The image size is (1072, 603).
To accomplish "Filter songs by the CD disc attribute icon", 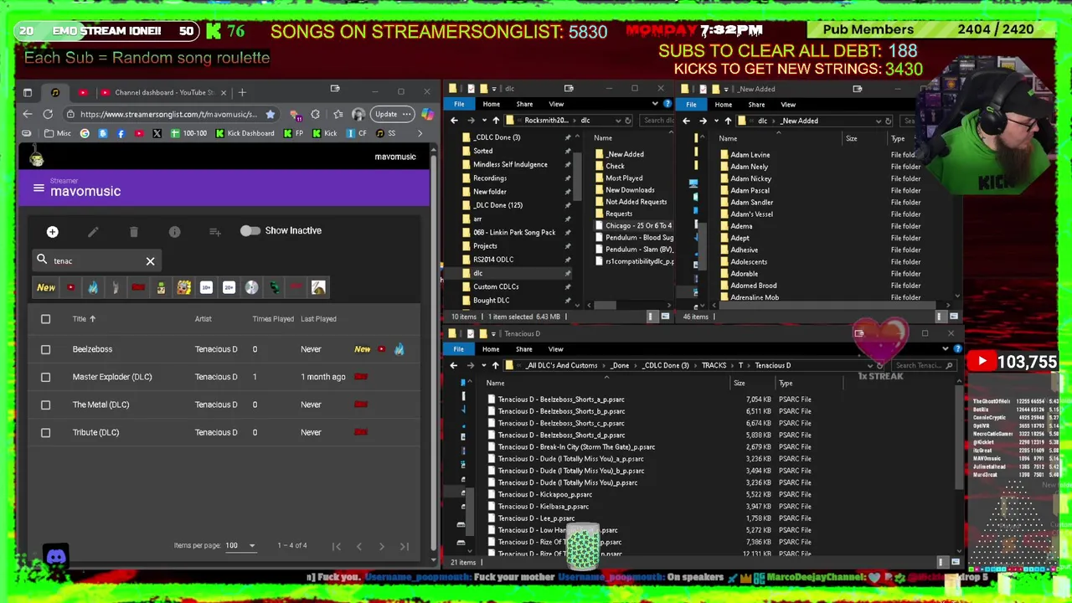I will pos(251,287).
